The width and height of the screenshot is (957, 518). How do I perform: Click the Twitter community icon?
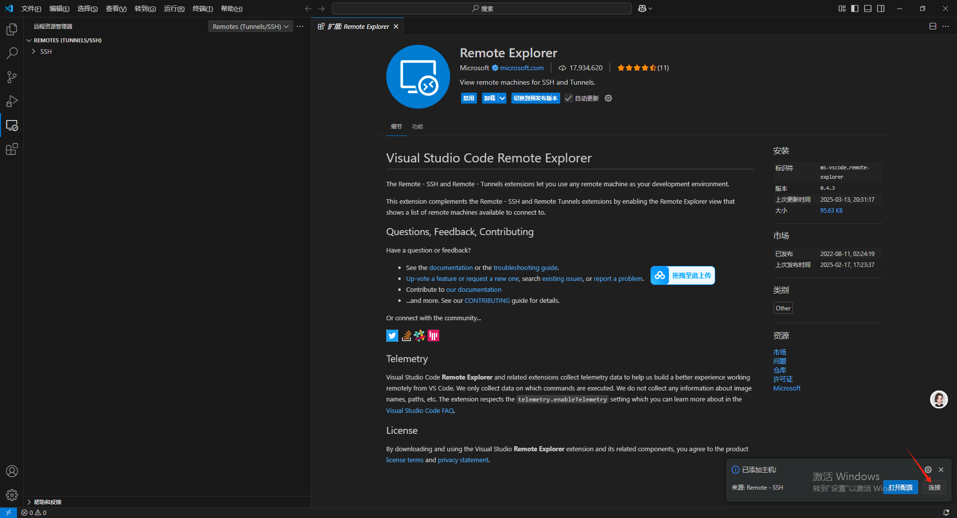coord(392,336)
